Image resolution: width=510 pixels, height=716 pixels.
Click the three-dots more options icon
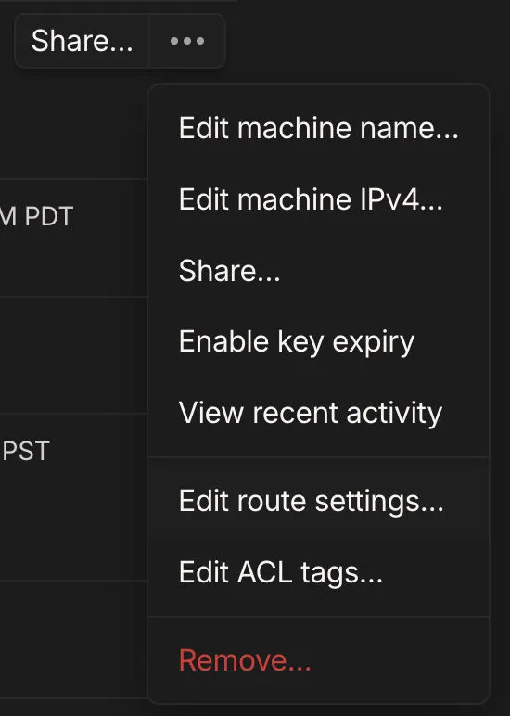(187, 41)
